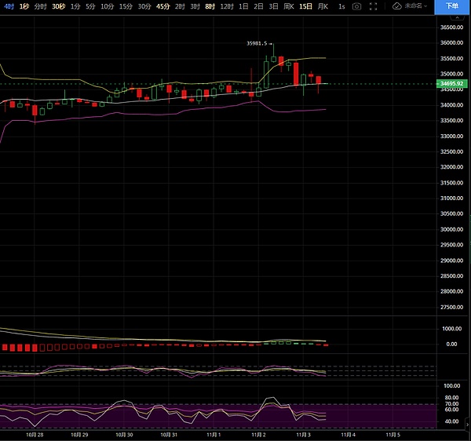Select the 15日 interval
The height and width of the screenshot is (441, 471).
coord(305,6)
